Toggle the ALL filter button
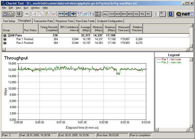The width and height of the screenshot is (195, 139). (106, 15)
